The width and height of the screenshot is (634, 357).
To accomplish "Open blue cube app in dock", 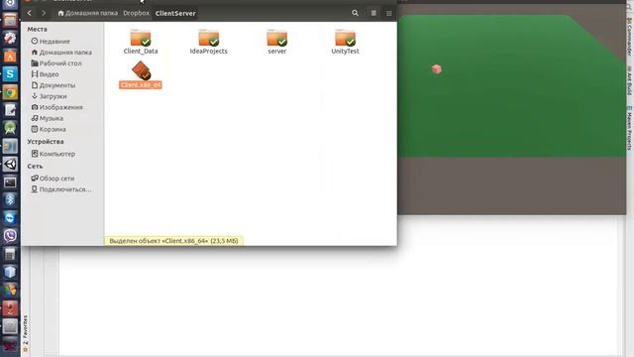I will click(x=10, y=272).
